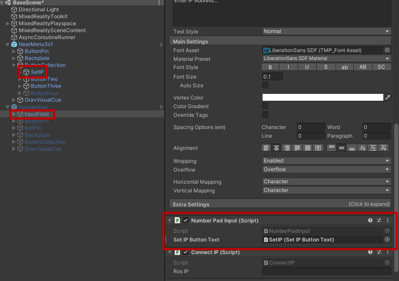Open the Wrapping dropdown
Image resolution: width=399 pixels, height=281 pixels.
(326, 161)
